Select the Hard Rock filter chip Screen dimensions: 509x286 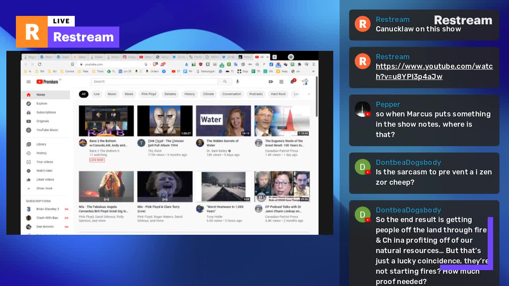[x=278, y=94]
